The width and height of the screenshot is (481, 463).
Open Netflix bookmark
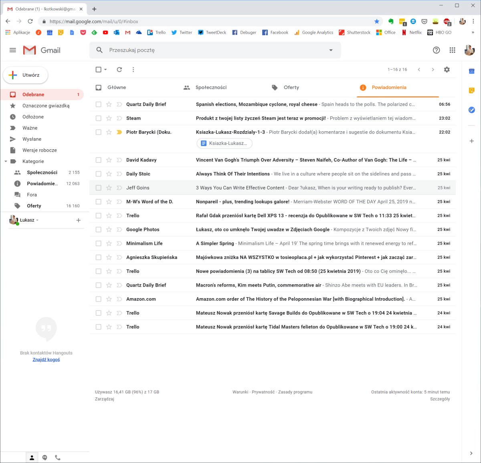(x=412, y=32)
